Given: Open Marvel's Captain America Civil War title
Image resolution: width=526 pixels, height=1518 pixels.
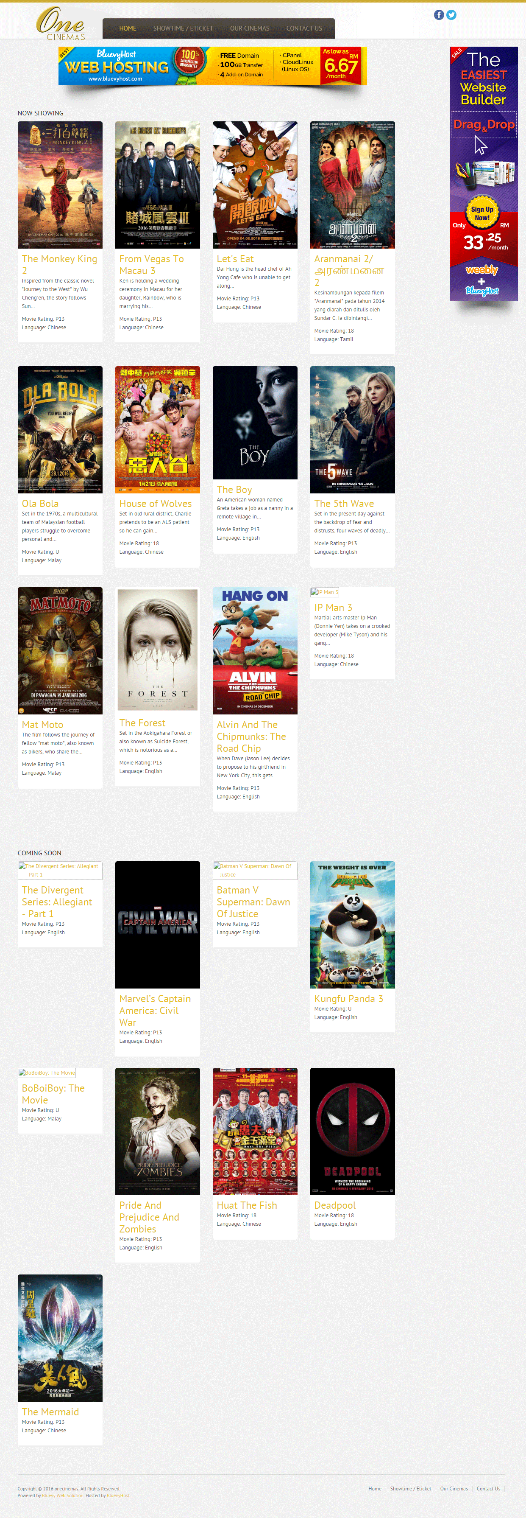Looking at the screenshot, I should pyautogui.click(x=155, y=1010).
